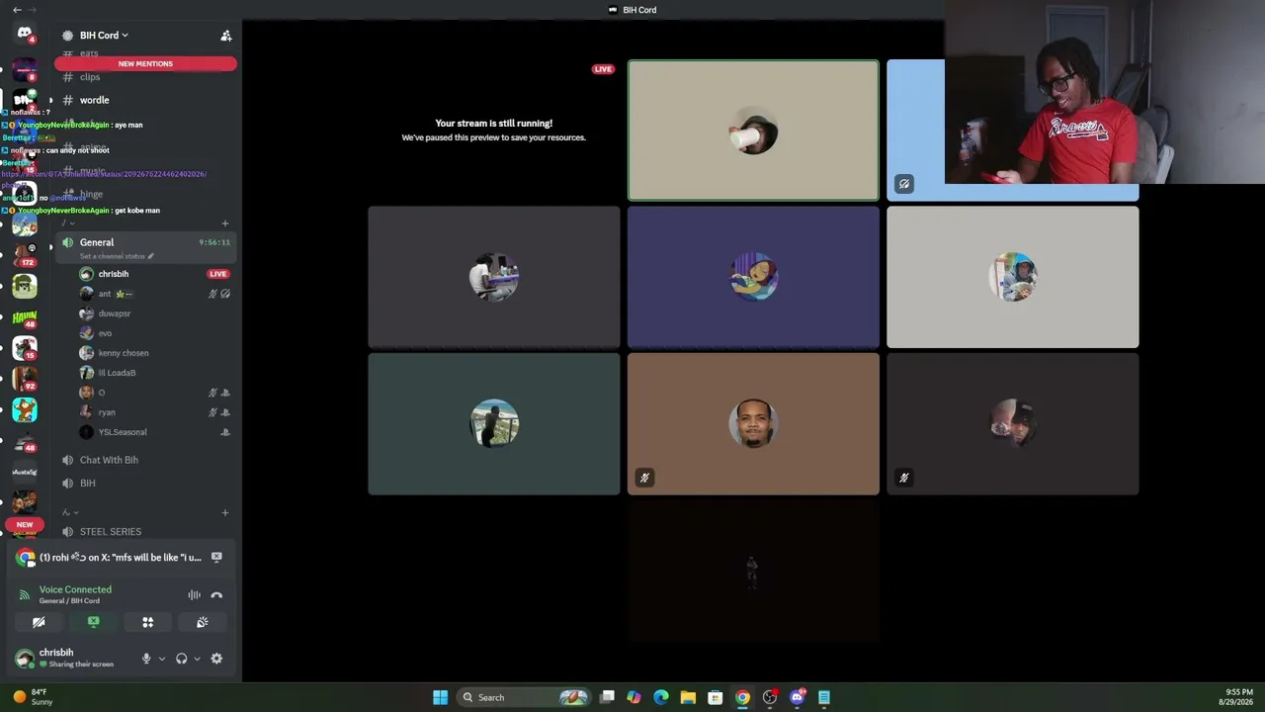The image size is (1265, 712).
Task: Open the hinge text channel
Action: pyautogui.click(x=145, y=194)
